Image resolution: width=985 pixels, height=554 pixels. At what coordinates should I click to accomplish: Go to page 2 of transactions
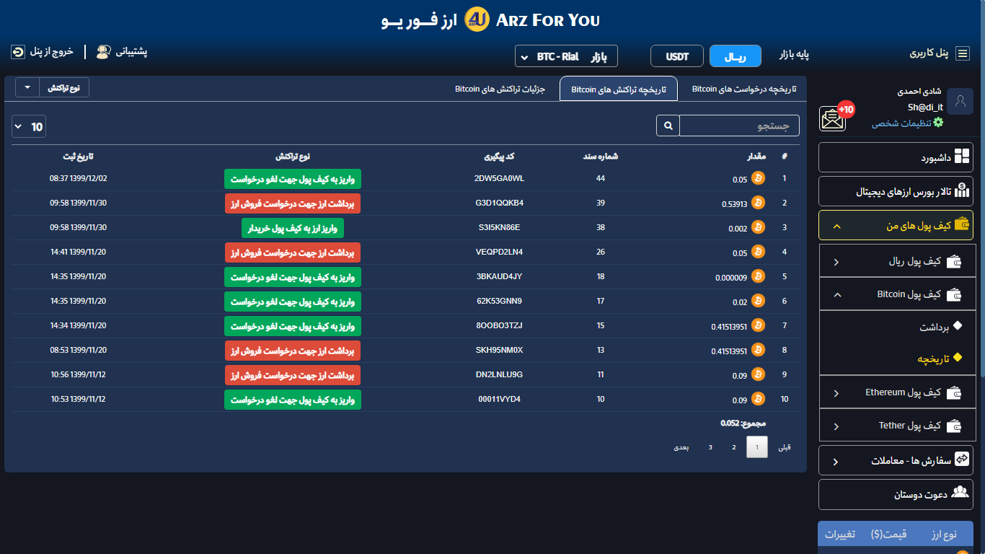tap(734, 447)
